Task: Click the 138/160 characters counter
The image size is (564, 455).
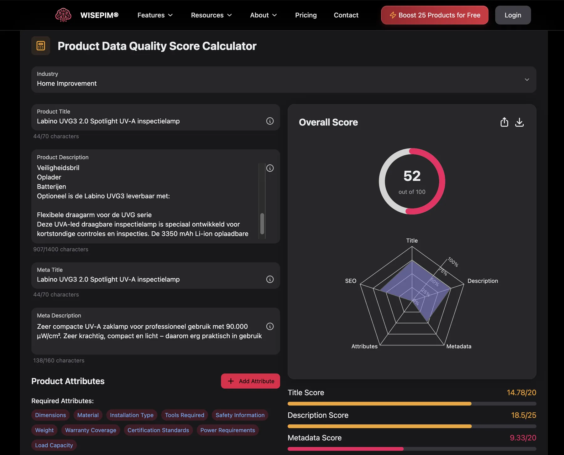Action: point(59,360)
